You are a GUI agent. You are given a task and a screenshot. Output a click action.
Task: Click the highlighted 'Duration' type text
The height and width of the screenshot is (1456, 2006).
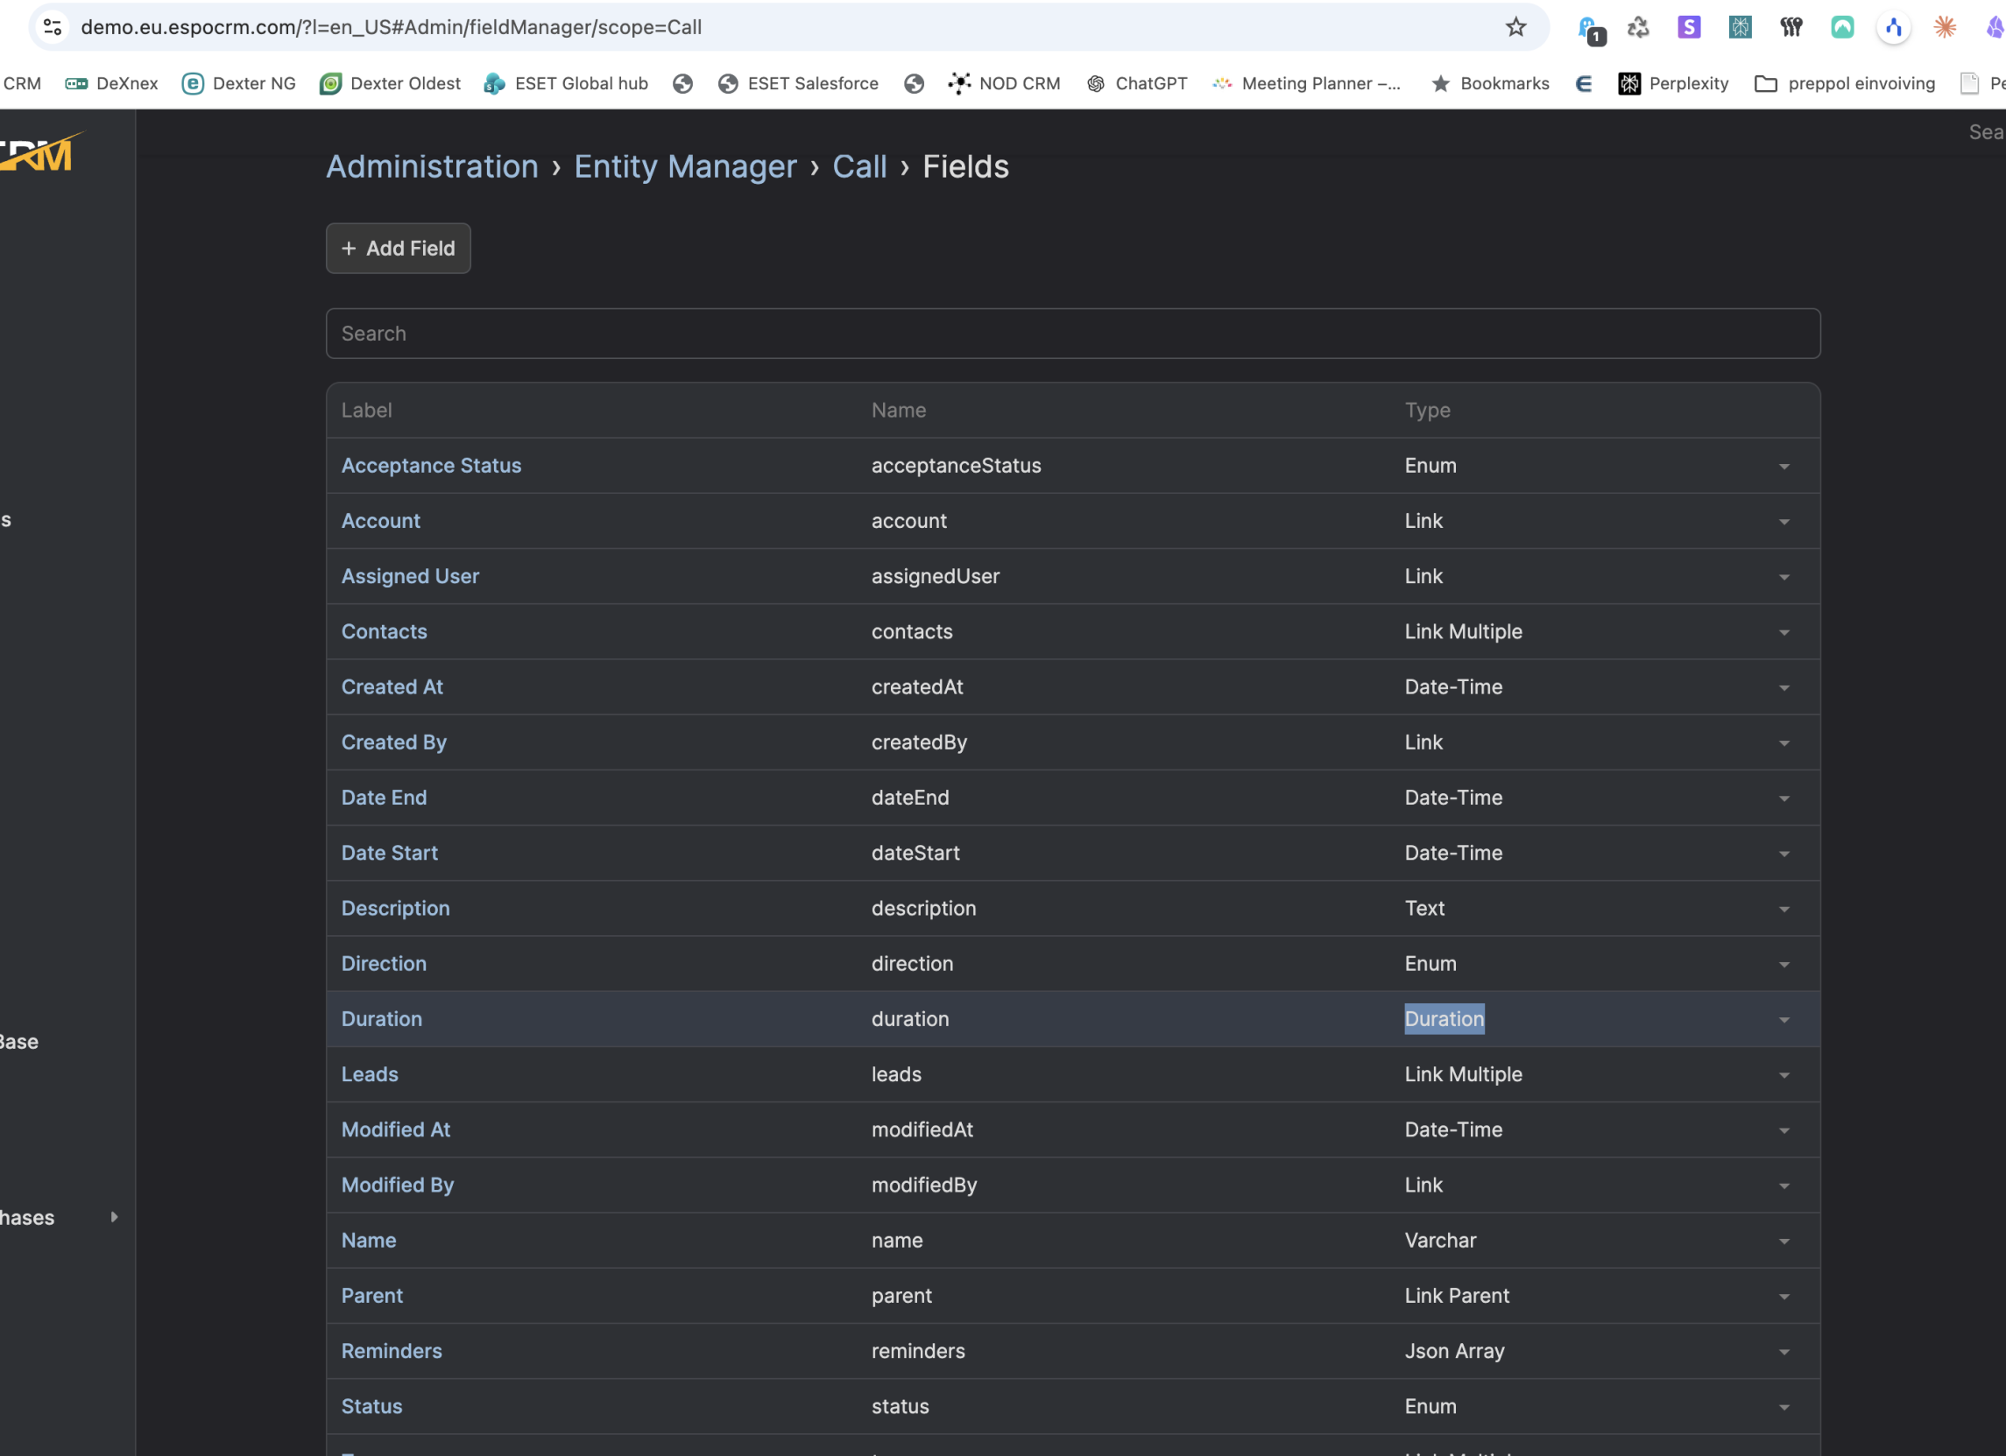(1444, 1019)
